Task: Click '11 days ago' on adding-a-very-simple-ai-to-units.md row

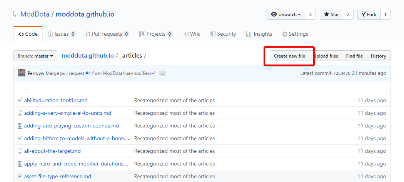Action: coord(372,113)
